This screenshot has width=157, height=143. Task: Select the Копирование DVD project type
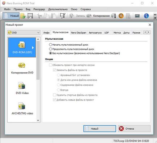pyautogui.click(x=22, y=68)
